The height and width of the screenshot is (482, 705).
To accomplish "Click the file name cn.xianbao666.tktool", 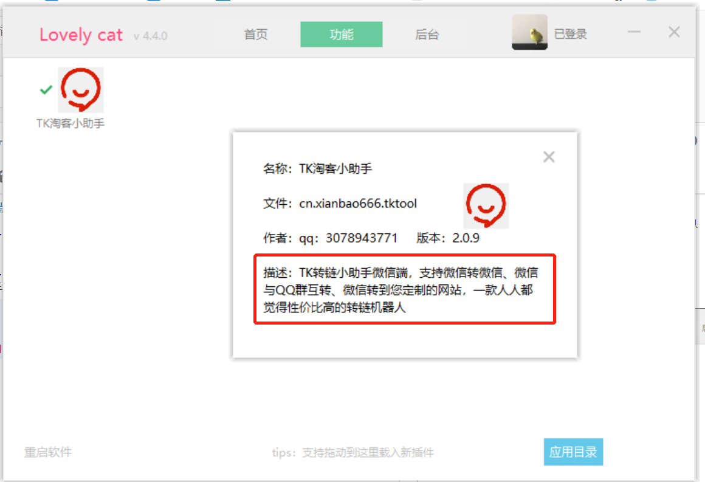I will point(358,204).
